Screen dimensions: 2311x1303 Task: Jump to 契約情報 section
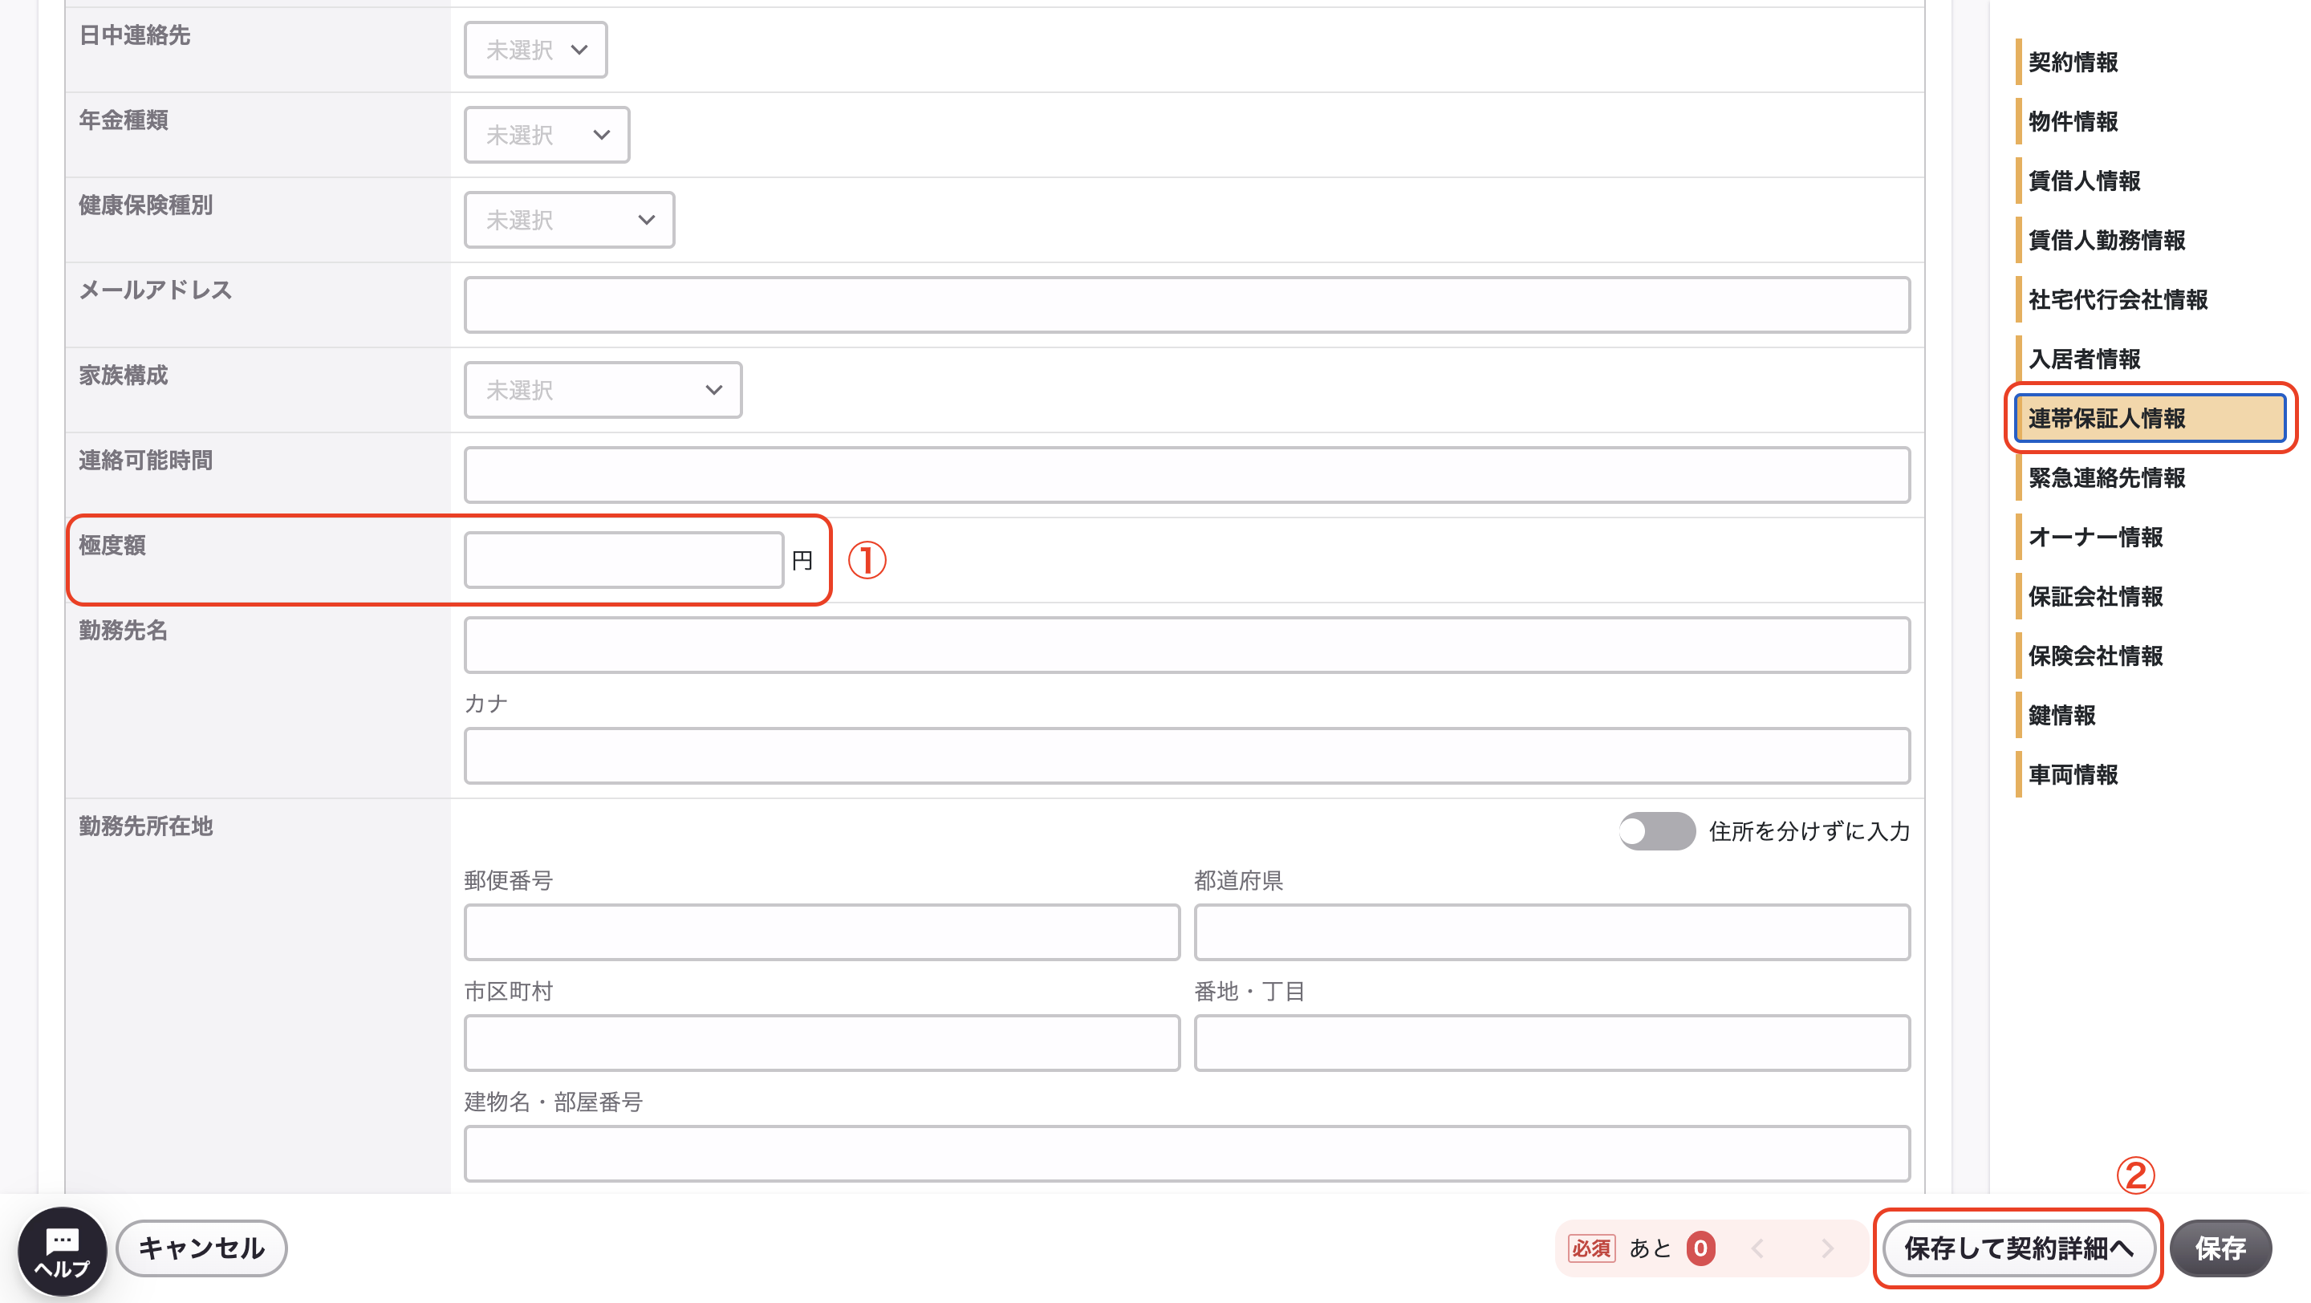(x=2073, y=62)
